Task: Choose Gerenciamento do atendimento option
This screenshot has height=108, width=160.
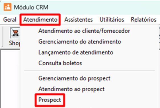Action: tap(80, 41)
